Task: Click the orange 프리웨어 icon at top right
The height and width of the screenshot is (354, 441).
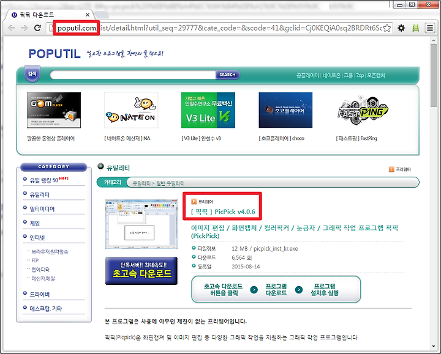Action: pos(391,169)
